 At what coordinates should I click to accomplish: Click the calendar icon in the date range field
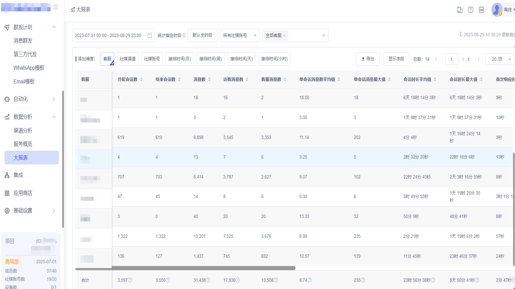tap(150, 35)
